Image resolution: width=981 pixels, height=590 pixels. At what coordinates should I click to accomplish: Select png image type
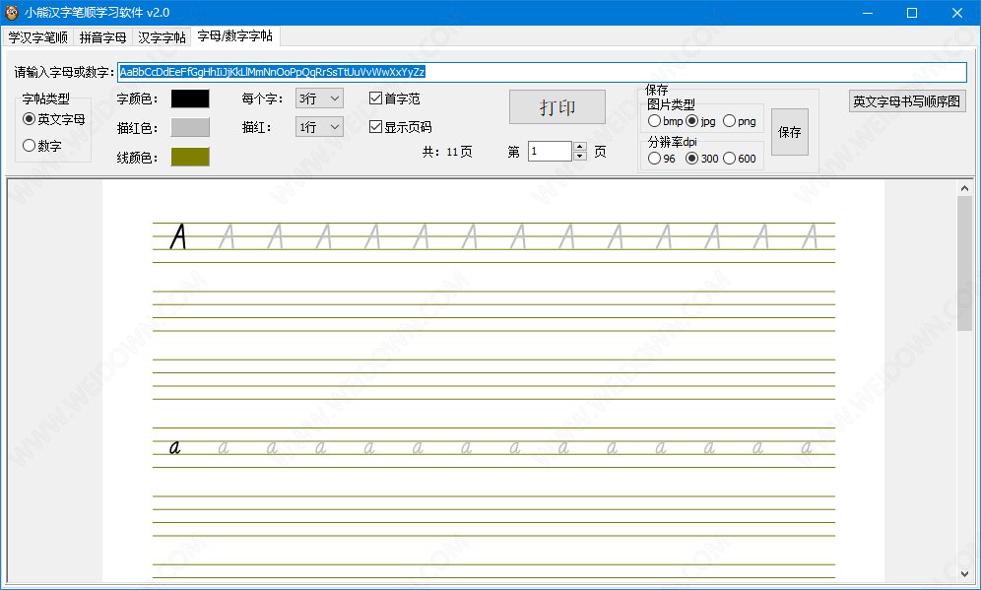[740, 121]
